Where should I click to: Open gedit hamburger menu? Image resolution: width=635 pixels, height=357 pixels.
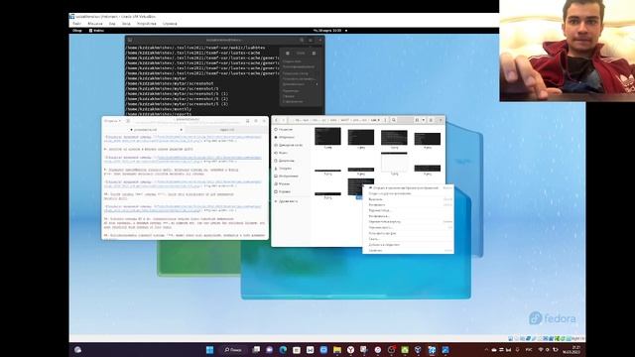[256, 121]
